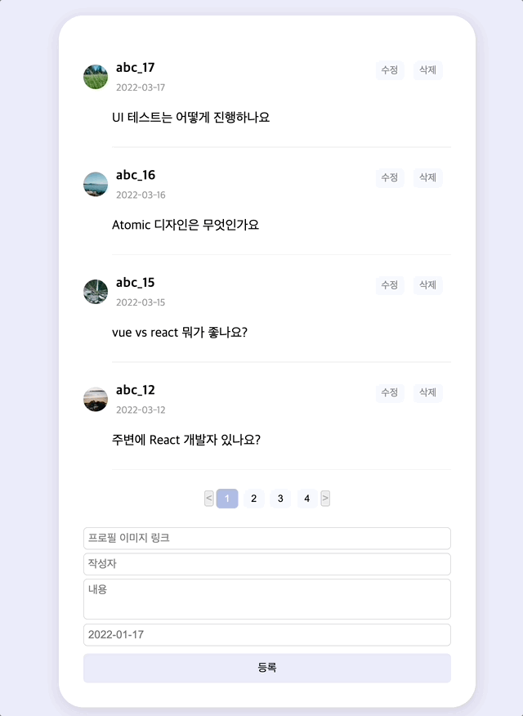Go to previous page with left arrow
523x716 pixels.
[208, 498]
